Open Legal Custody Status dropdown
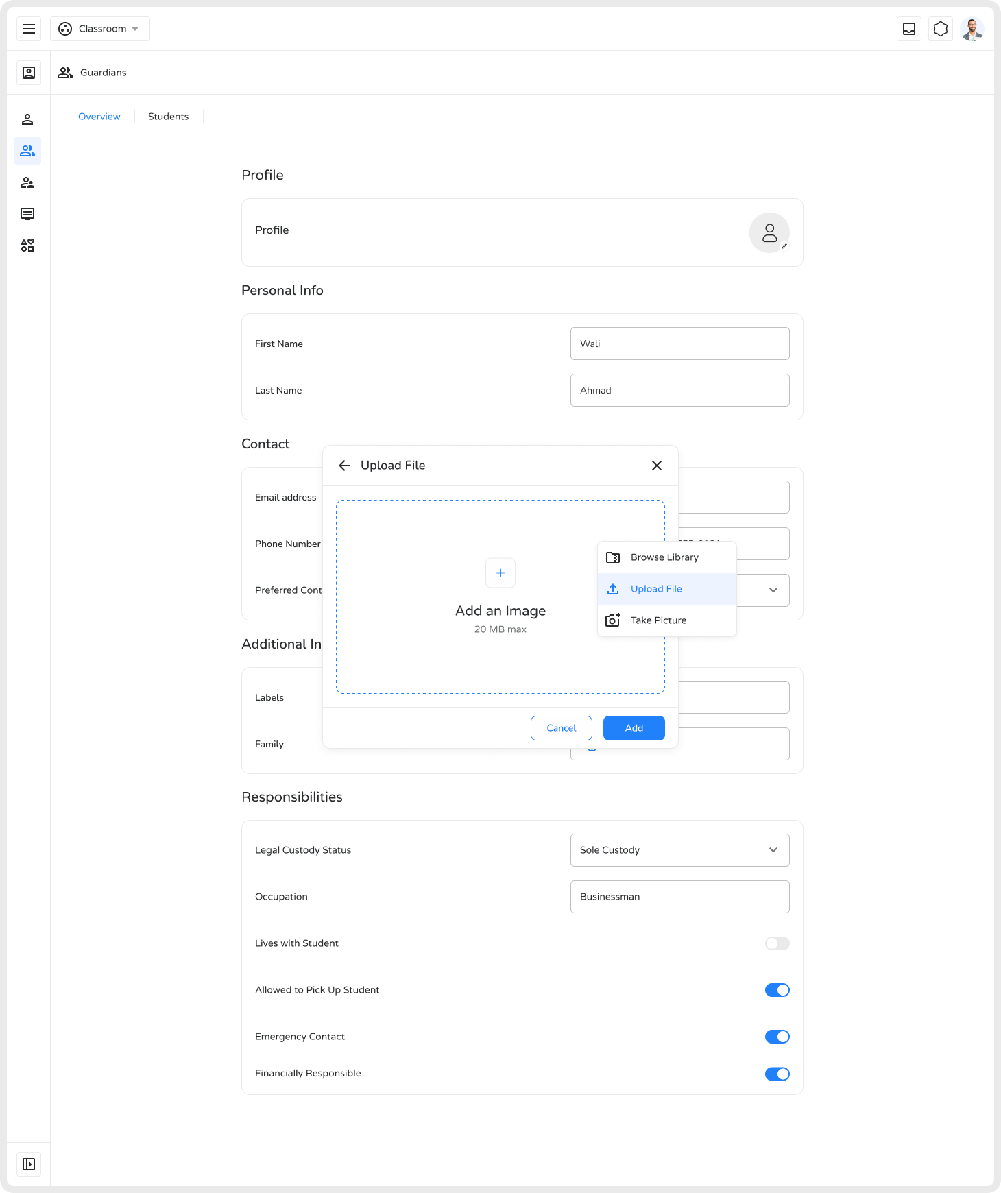The image size is (1001, 1193). (679, 850)
